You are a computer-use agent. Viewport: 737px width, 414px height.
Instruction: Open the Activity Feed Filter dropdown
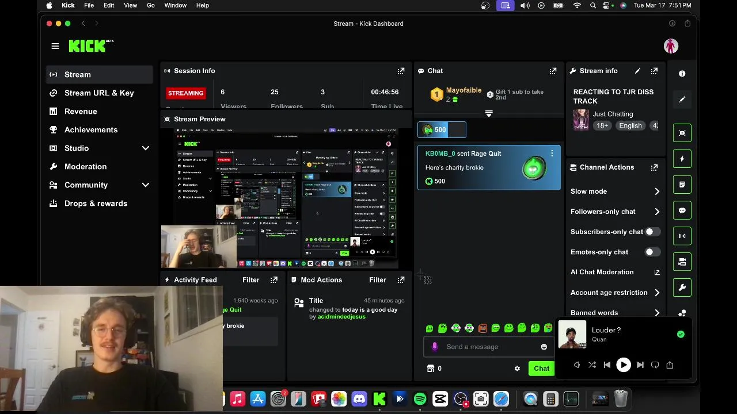pos(250,280)
